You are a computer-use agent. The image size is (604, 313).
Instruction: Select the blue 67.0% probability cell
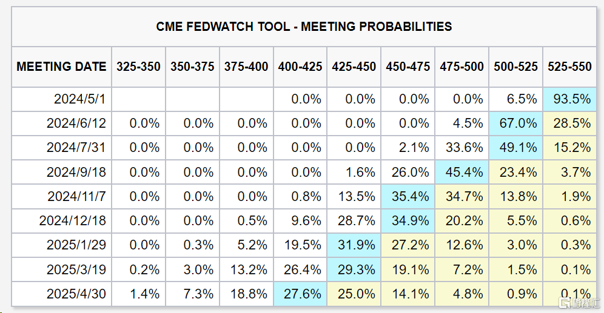point(516,124)
